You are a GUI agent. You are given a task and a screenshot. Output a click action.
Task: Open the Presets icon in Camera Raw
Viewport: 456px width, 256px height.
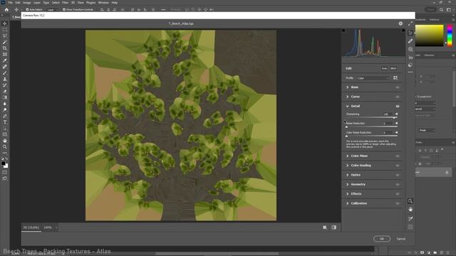click(x=410, y=65)
